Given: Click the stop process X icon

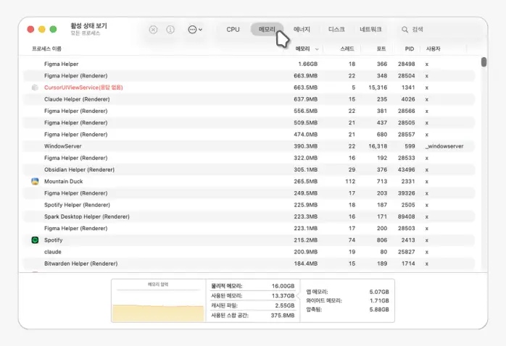Looking at the screenshot, I should (x=153, y=30).
